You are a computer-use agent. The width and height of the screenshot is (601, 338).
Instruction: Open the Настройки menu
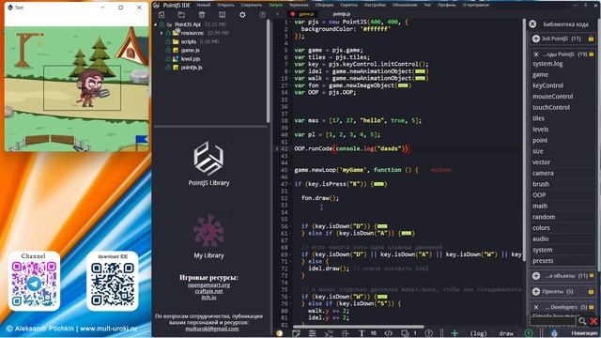tap(375, 5)
